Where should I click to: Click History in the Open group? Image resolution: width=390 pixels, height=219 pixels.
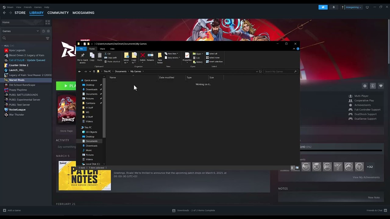tap(197, 62)
